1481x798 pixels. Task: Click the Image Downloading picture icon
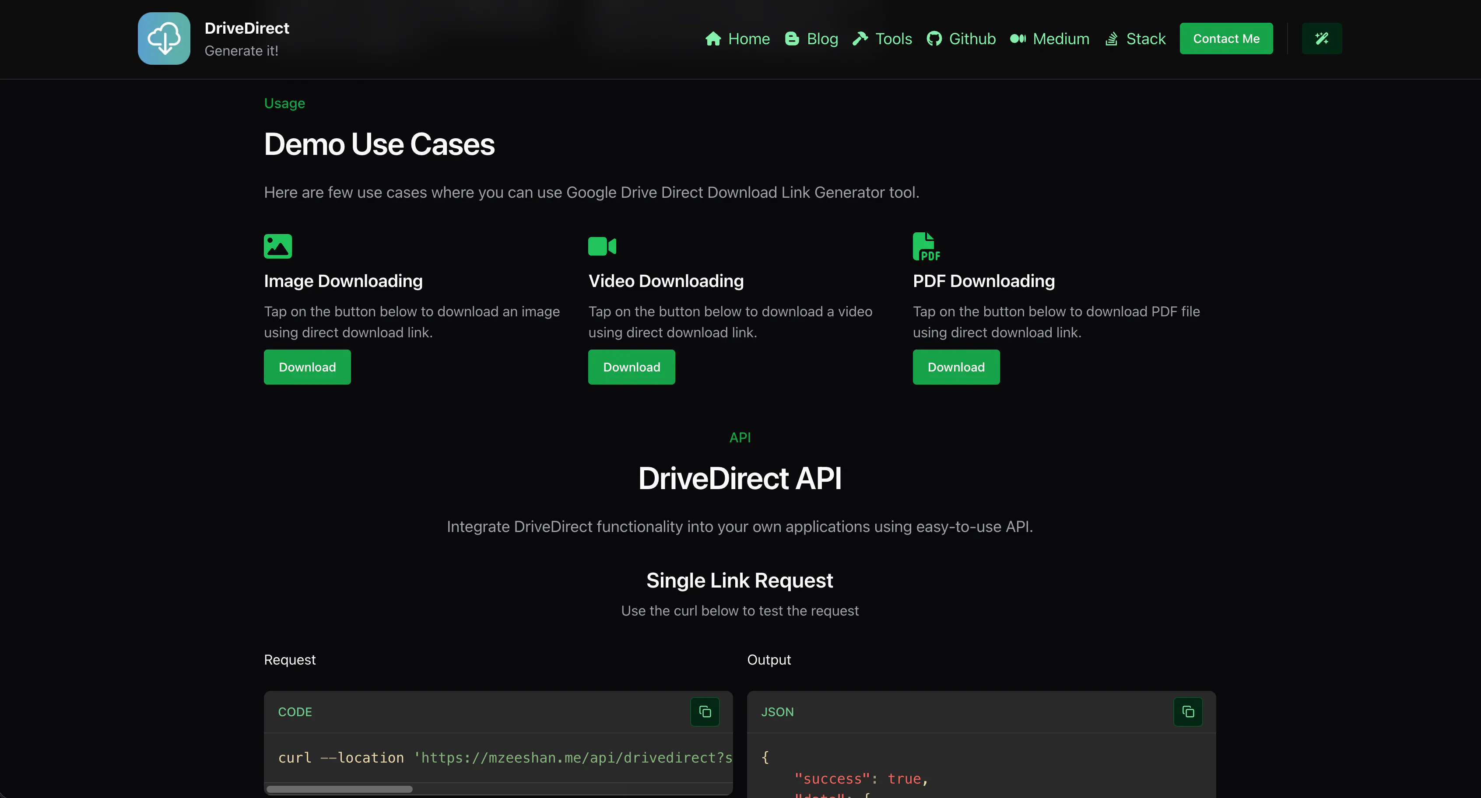(277, 246)
